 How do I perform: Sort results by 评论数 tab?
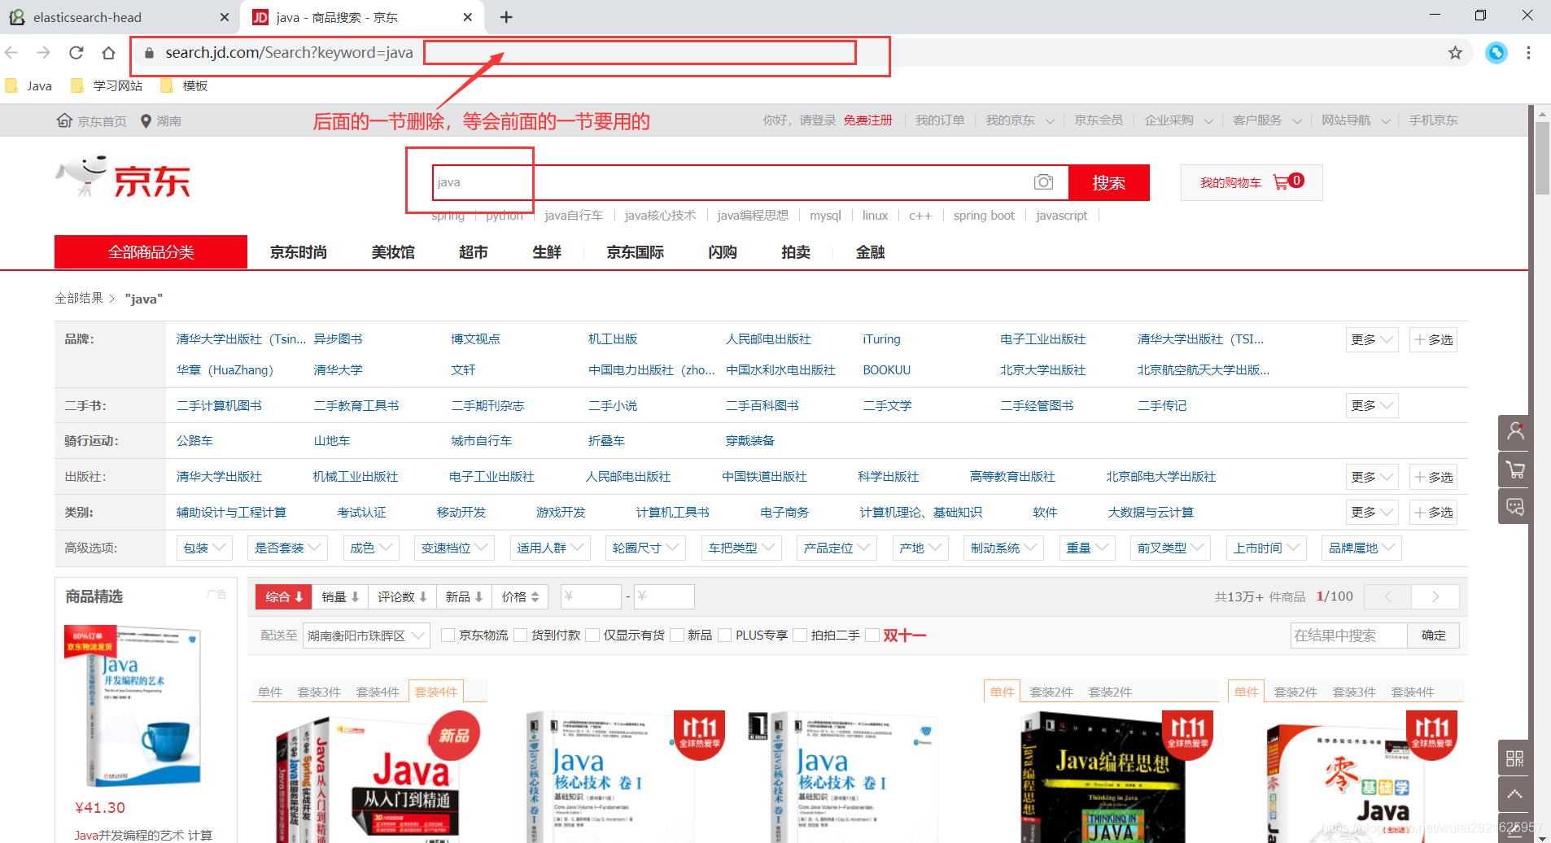402,596
